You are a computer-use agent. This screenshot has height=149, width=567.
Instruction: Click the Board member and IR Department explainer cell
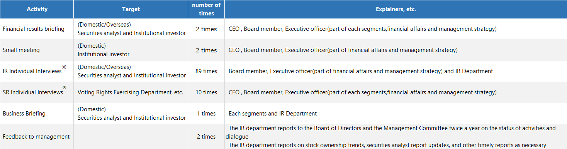(396, 71)
